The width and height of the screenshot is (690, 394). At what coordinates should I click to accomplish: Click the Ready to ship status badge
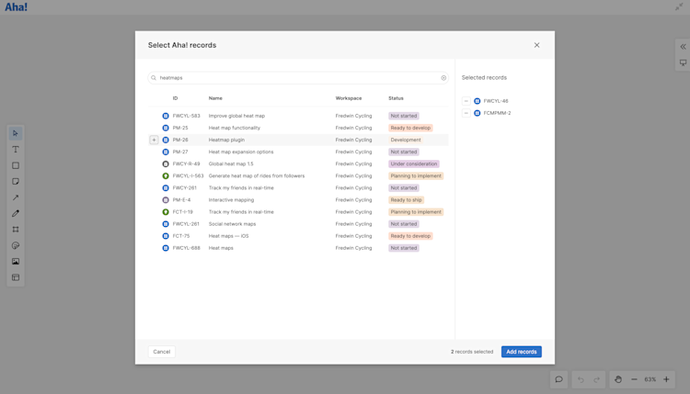pos(406,200)
